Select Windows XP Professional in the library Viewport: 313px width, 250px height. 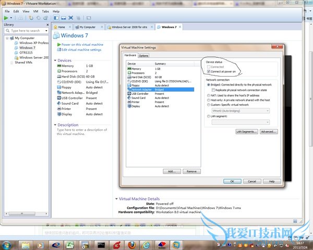[x=31, y=43]
